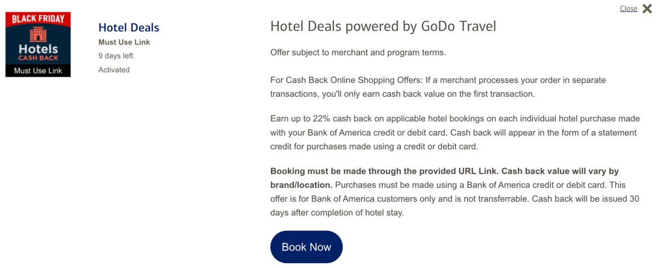656x268 pixels.
Task: Click the bold Booking must be made sentence
Action: (444, 171)
